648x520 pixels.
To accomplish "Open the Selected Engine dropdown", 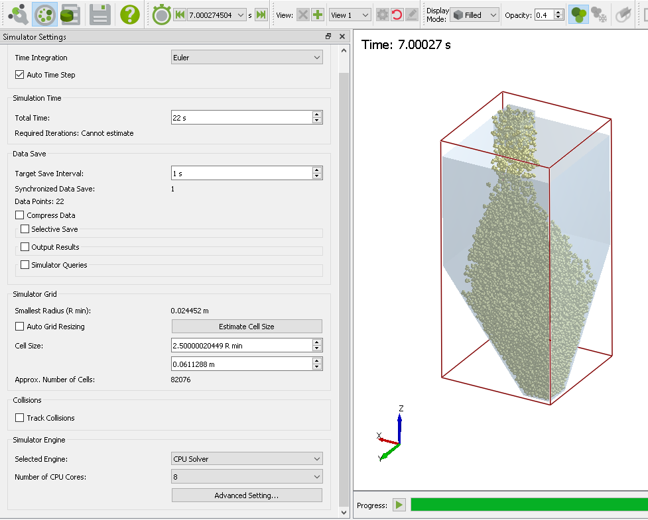I will [246, 458].
